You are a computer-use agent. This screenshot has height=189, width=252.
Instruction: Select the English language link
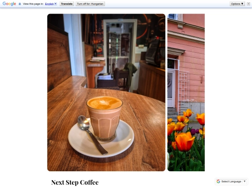click(x=49, y=4)
